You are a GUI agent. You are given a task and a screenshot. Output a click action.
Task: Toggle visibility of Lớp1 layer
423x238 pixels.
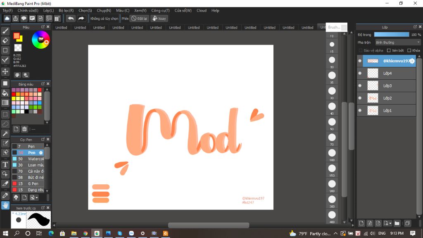coord(360,110)
